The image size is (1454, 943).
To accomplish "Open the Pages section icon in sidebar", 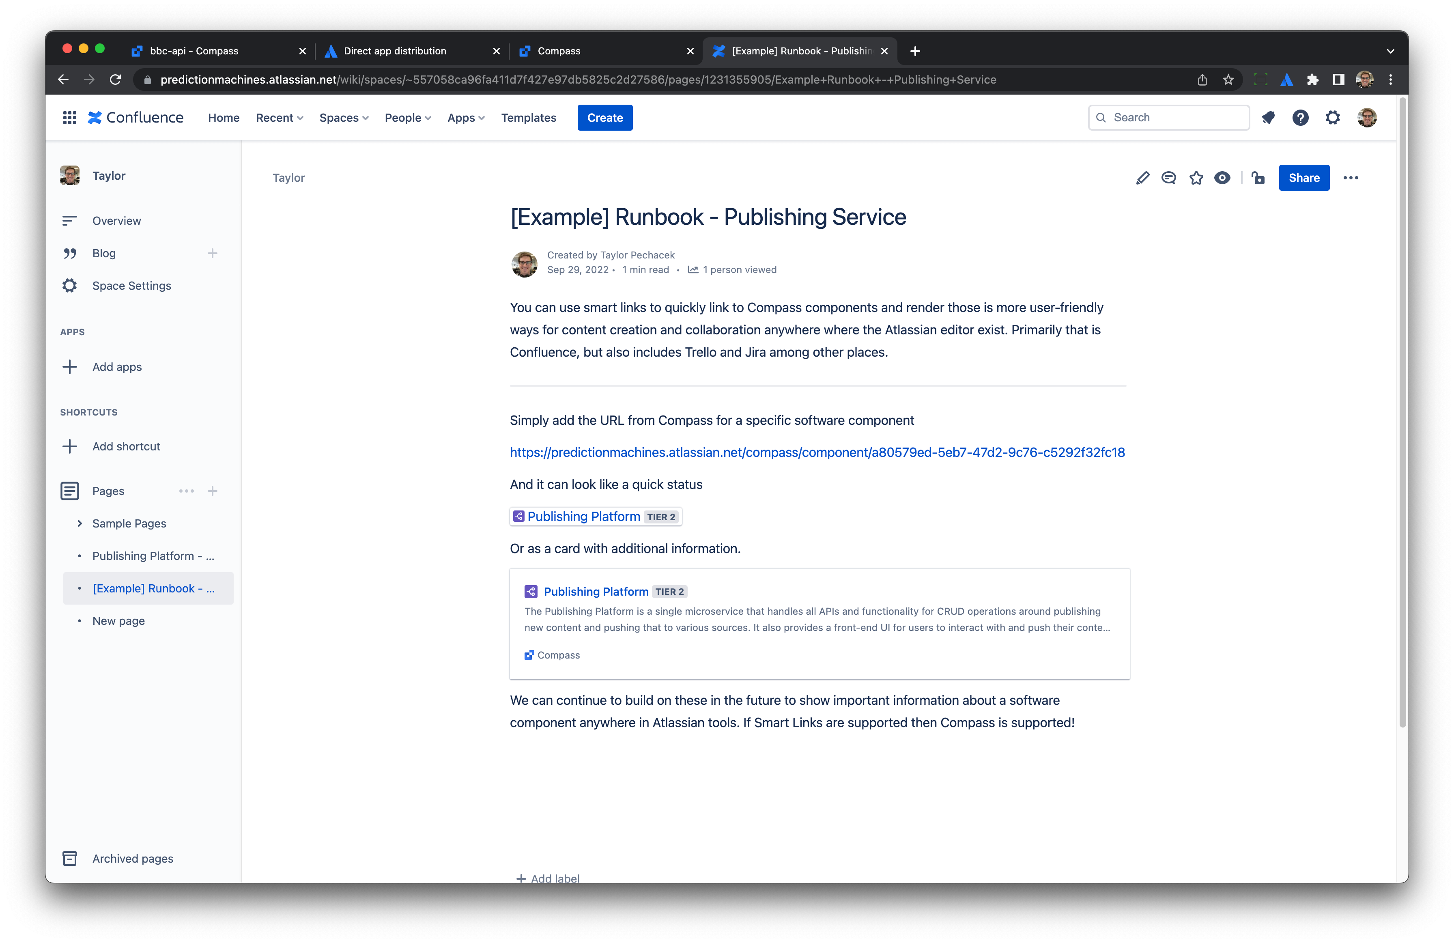I will [x=70, y=491].
